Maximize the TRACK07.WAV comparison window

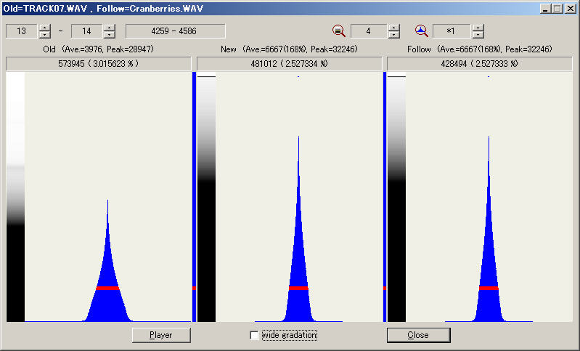(x=557, y=9)
